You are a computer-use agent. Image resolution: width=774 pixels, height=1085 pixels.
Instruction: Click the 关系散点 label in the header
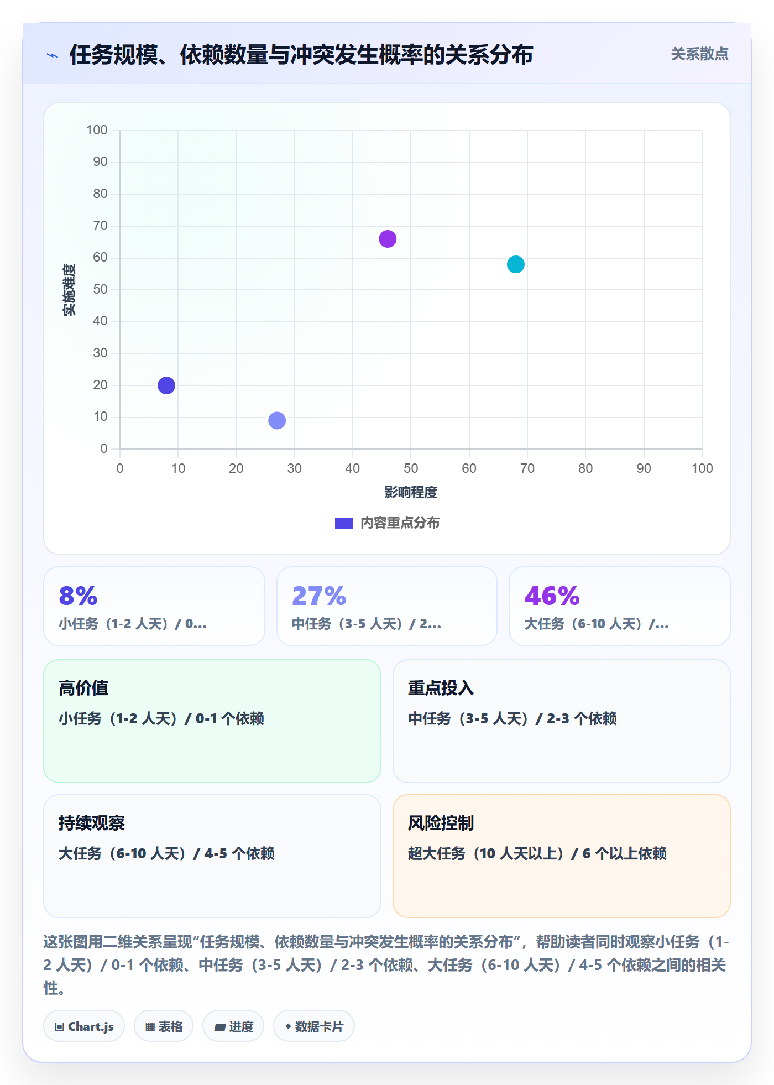pos(699,54)
